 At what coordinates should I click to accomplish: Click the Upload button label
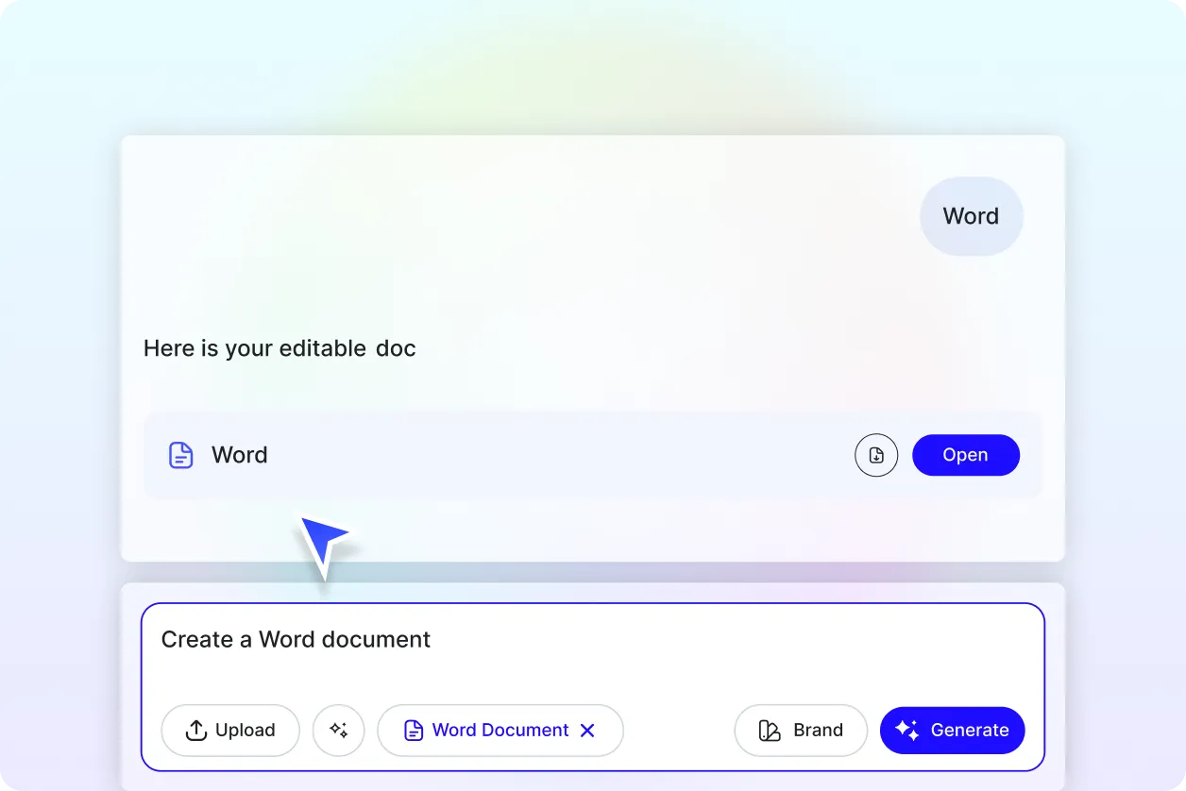246,730
